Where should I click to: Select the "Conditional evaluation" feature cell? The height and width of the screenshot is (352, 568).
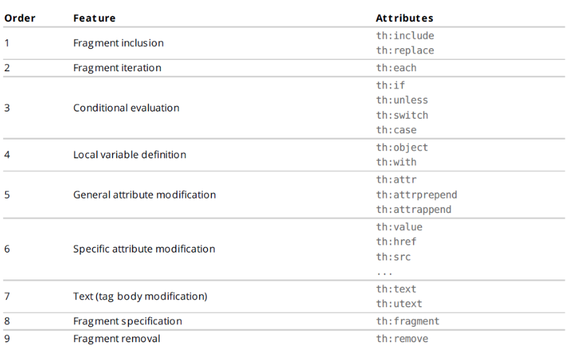tap(126, 108)
